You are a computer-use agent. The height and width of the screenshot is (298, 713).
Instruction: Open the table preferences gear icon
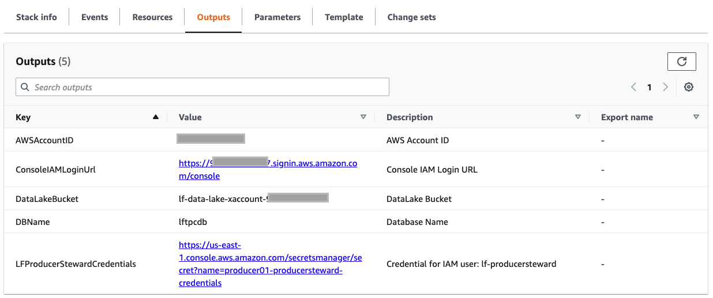pyautogui.click(x=688, y=87)
